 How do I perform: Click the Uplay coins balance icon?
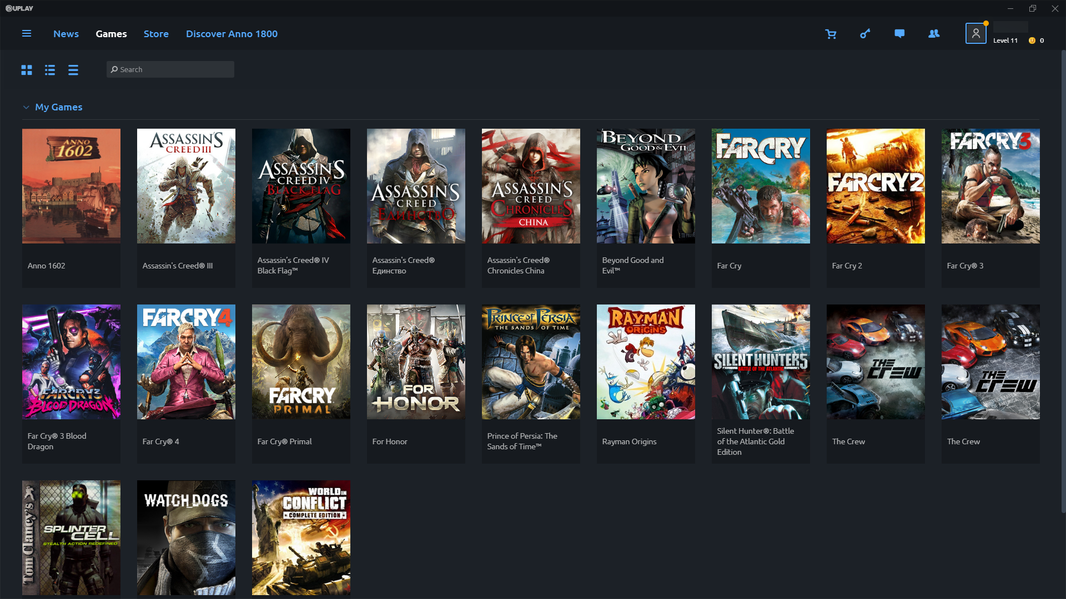[1032, 40]
